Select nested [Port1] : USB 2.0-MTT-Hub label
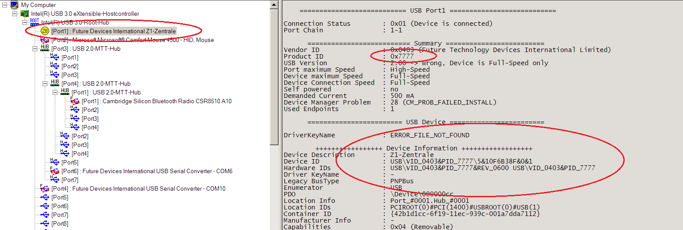 click(106, 92)
